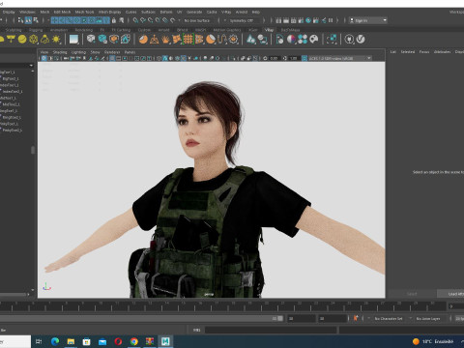The height and width of the screenshot is (348, 464).
Task: Click the round V-Ray logo shelf icon
Action: pyautogui.click(x=361, y=40)
